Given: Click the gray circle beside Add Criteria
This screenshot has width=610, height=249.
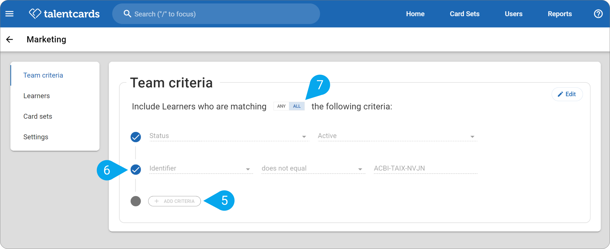Looking at the screenshot, I should click(x=136, y=201).
